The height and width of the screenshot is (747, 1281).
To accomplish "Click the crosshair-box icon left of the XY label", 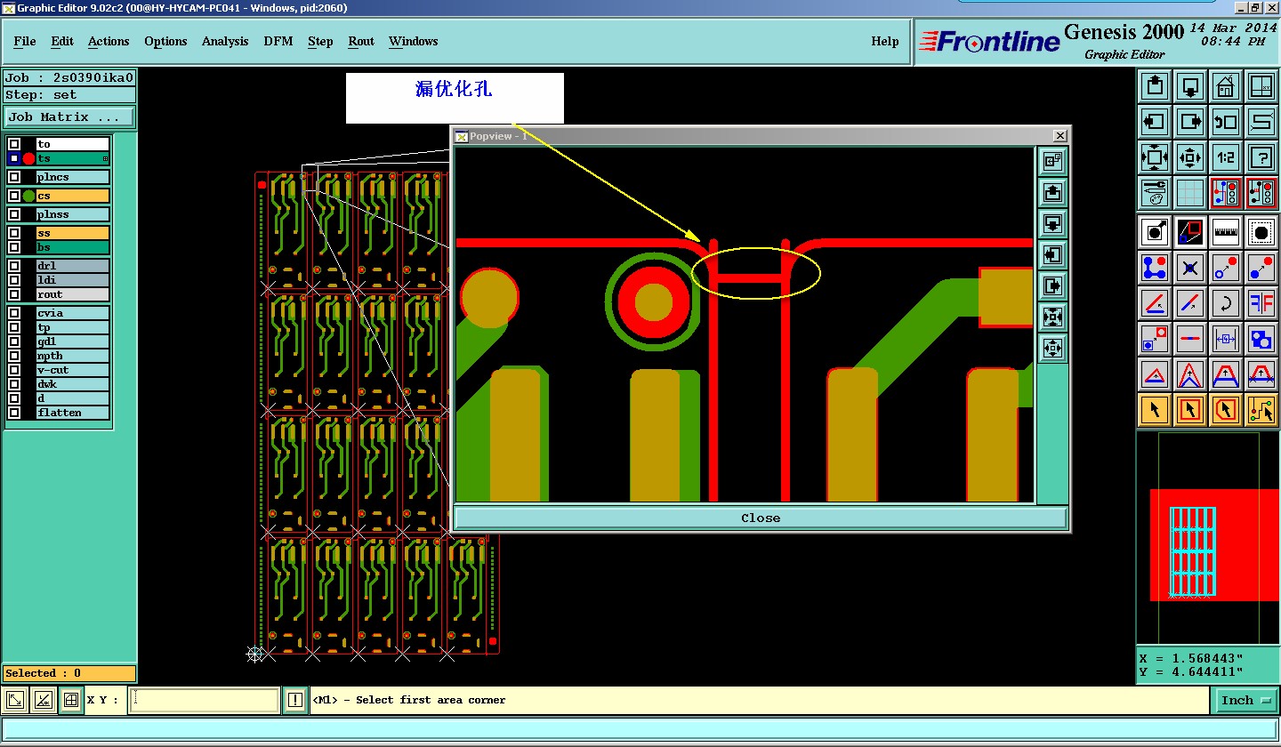I will tap(71, 701).
